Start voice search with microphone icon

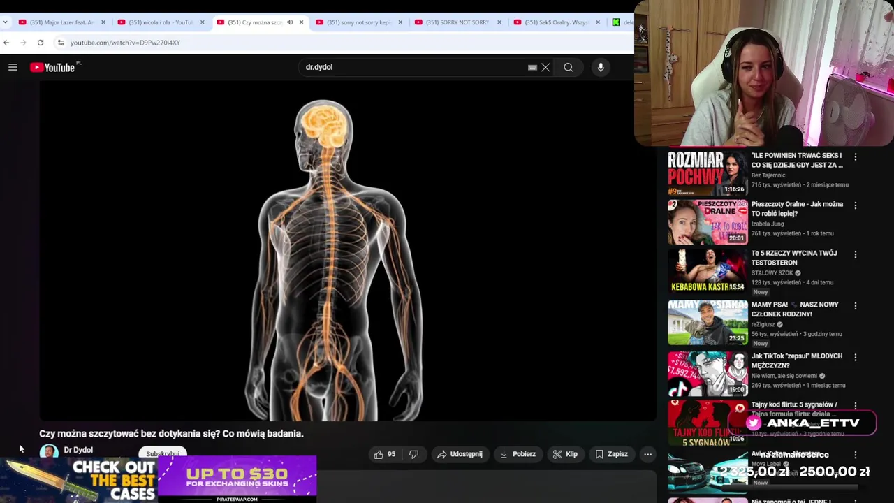coord(601,67)
